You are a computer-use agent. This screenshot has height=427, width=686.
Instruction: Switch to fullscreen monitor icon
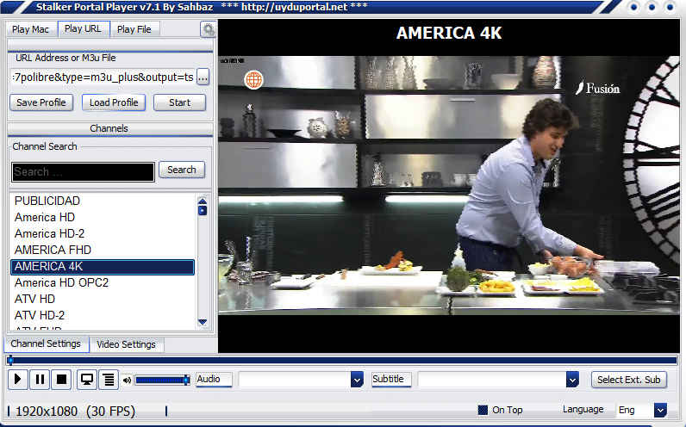(x=87, y=379)
